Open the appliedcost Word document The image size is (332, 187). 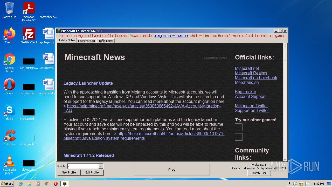(x=48, y=87)
